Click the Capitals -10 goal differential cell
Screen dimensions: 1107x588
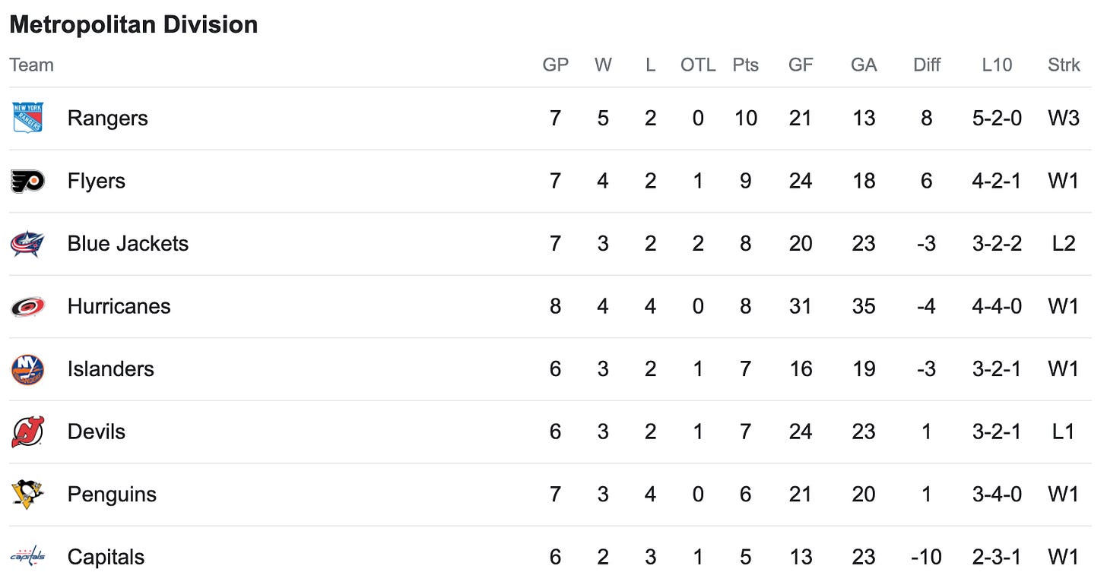(927, 558)
